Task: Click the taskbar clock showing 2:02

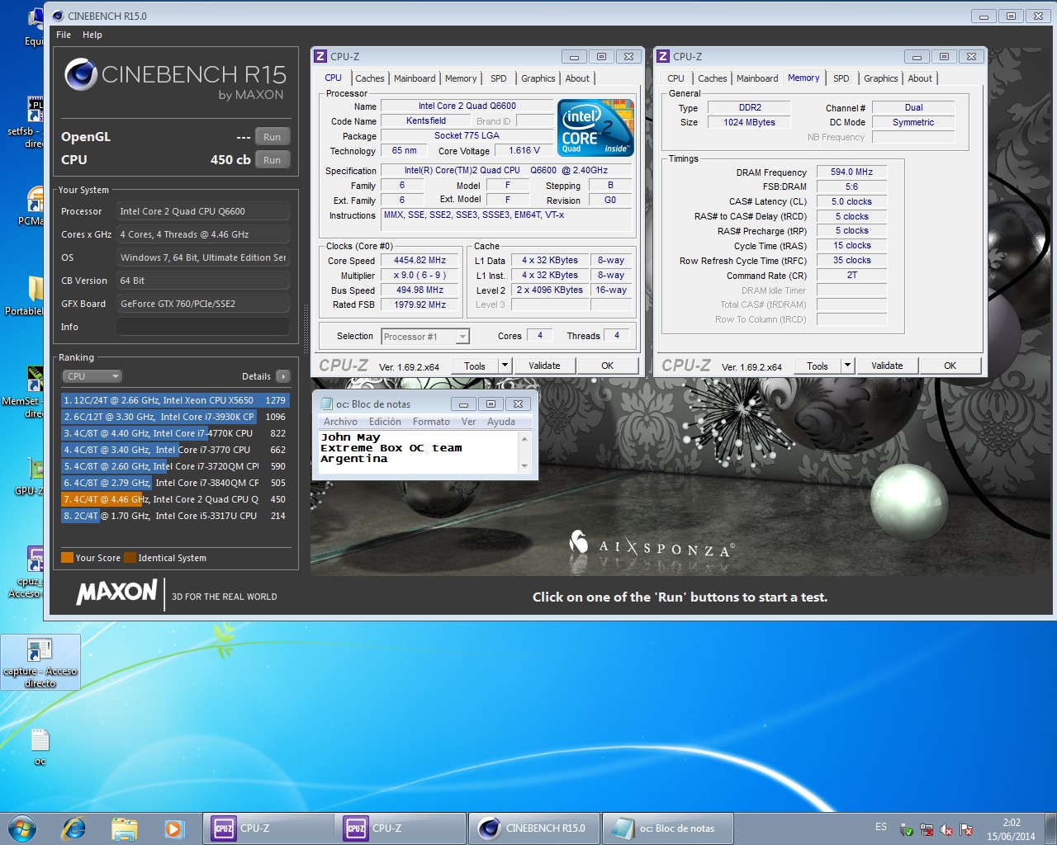Action: click(x=1011, y=828)
